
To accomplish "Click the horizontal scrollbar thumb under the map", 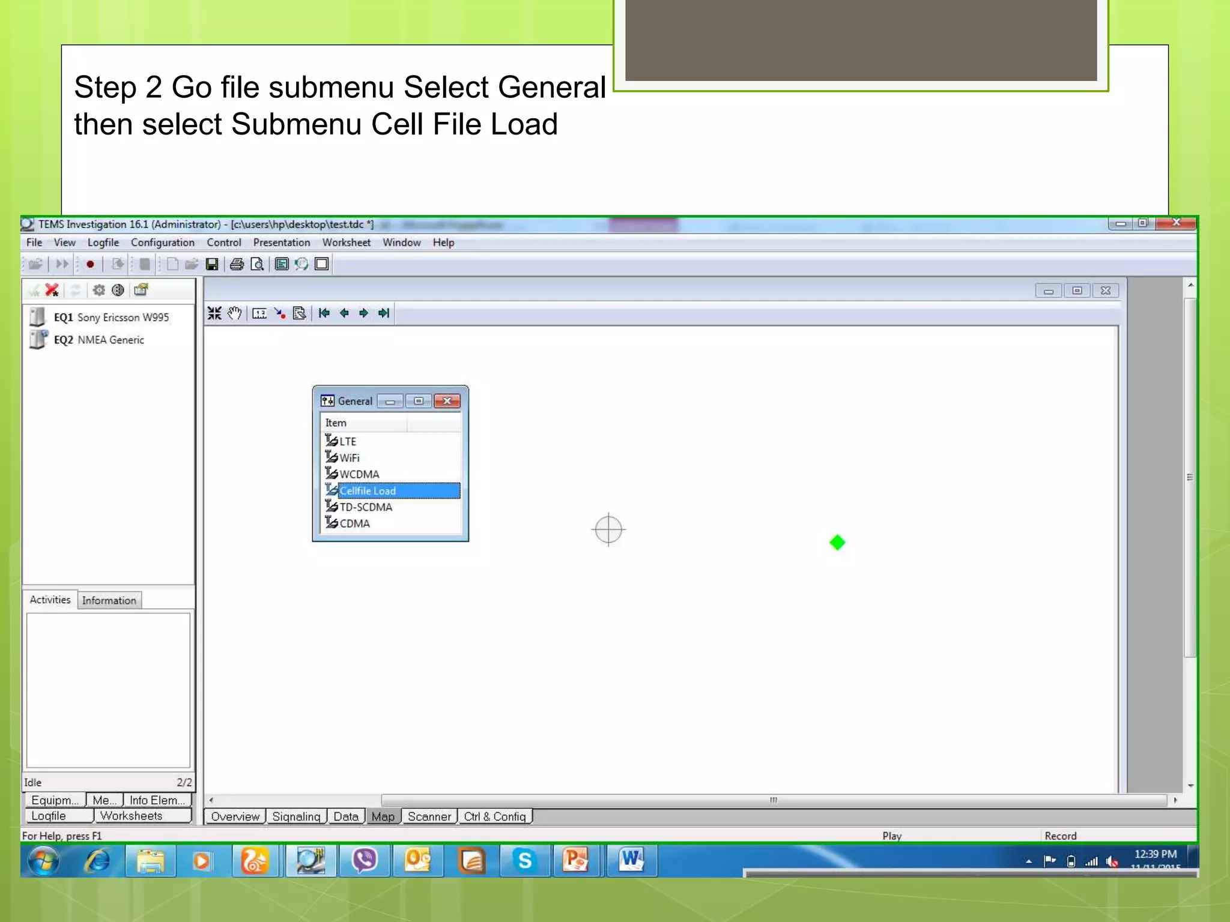I will tap(774, 800).
